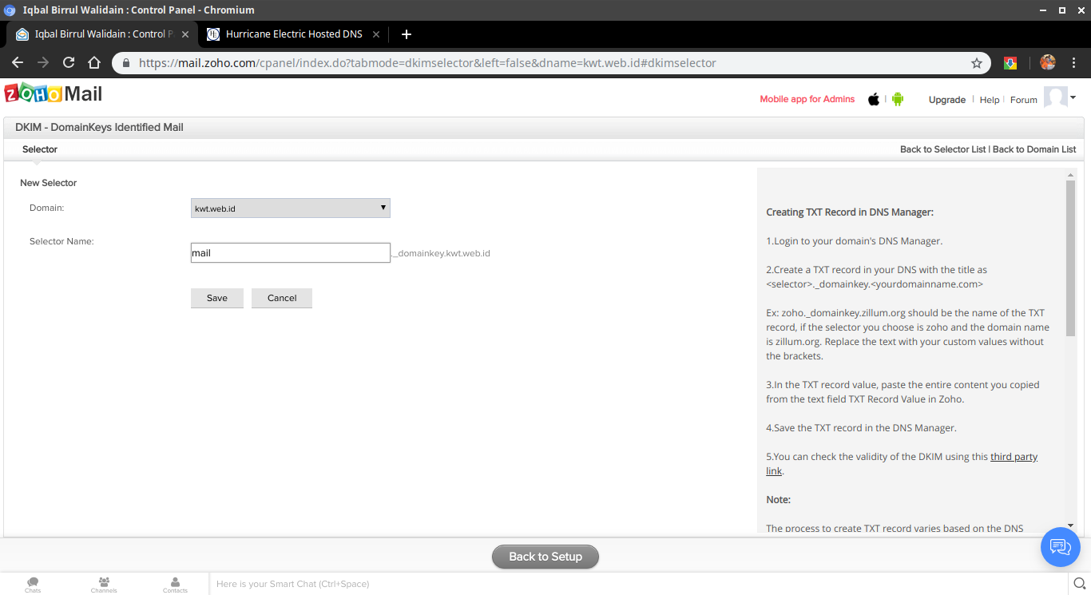This screenshot has width=1091, height=595.
Task: Open Chats in bottom bar
Action: pyautogui.click(x=33, y=584)
